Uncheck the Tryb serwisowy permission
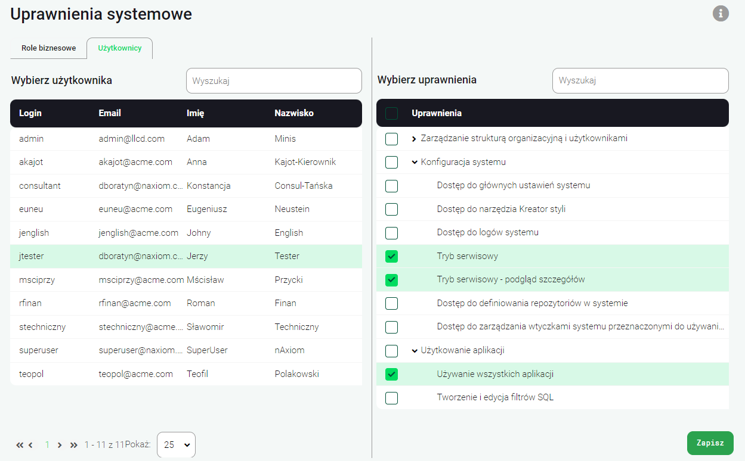The height and width of the screenshot is (461, 745). tap(391, 256)
